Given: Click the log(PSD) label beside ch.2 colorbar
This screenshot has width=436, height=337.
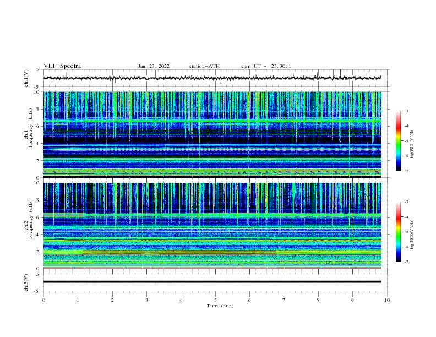Looking at the screenshot, I should (412, 234).
